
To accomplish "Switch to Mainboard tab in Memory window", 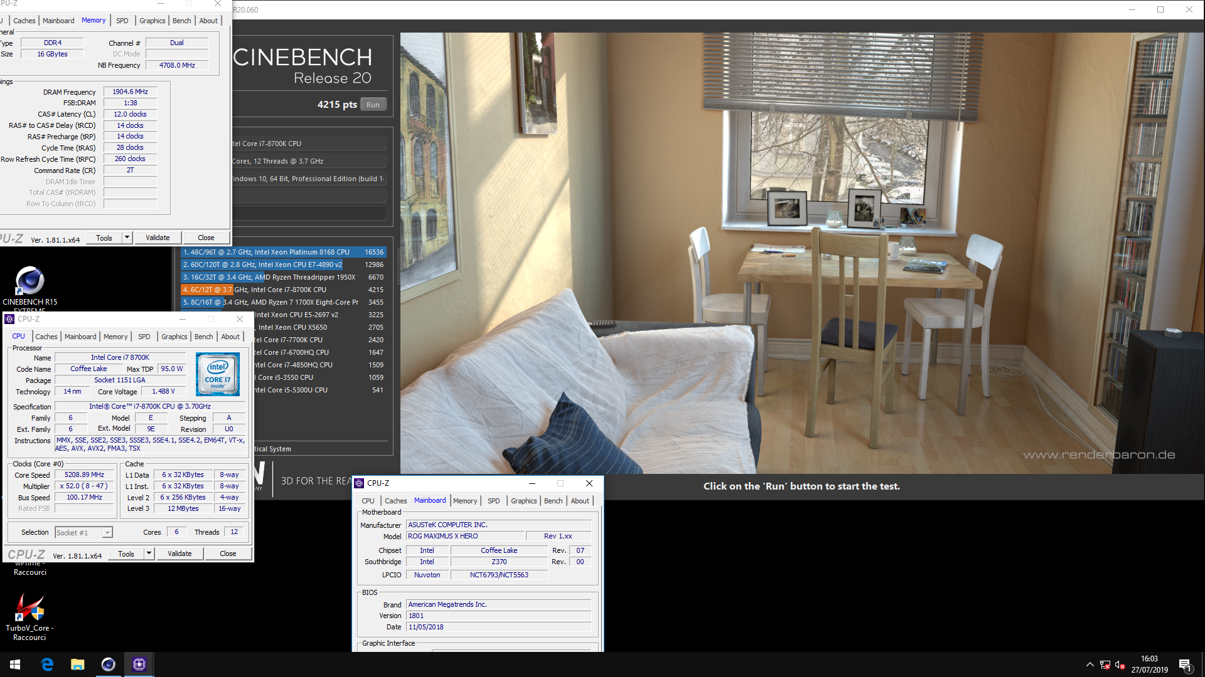I will pyautogui.click(x=58, y=21).
